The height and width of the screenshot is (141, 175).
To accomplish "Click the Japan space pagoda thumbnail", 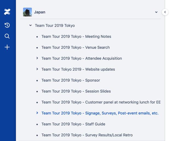I will click(27, 12).
